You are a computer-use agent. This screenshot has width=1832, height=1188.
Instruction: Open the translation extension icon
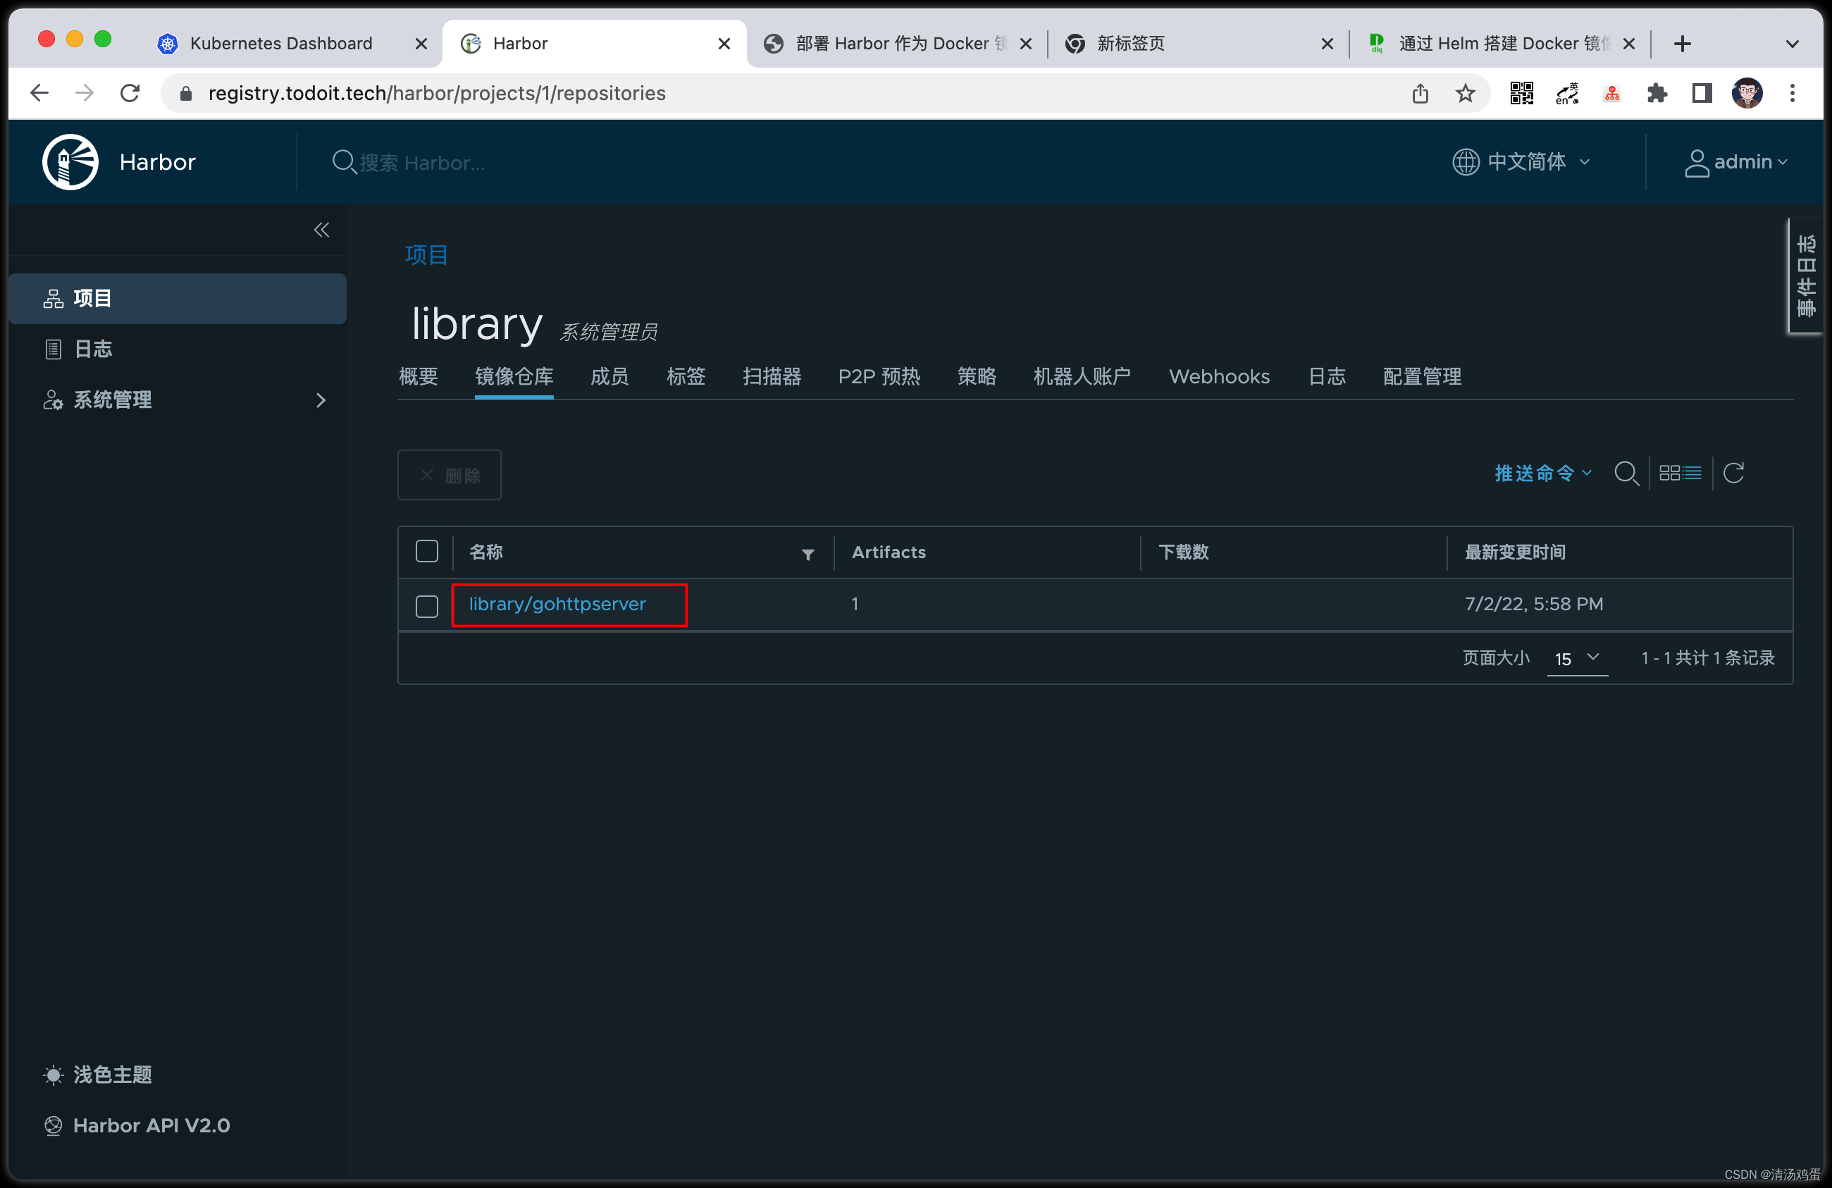coord(1566,93)
